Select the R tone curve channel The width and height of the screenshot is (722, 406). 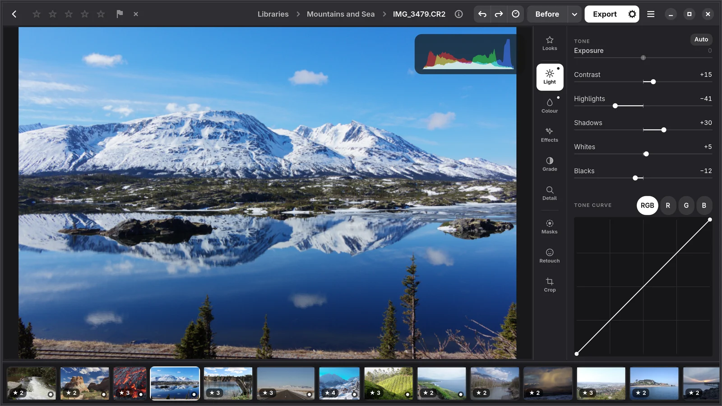(668, 205)
